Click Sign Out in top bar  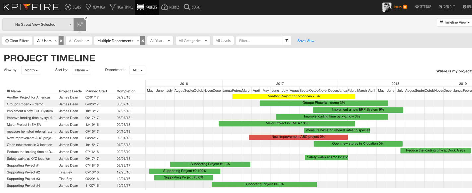click(x=447, y=7)
